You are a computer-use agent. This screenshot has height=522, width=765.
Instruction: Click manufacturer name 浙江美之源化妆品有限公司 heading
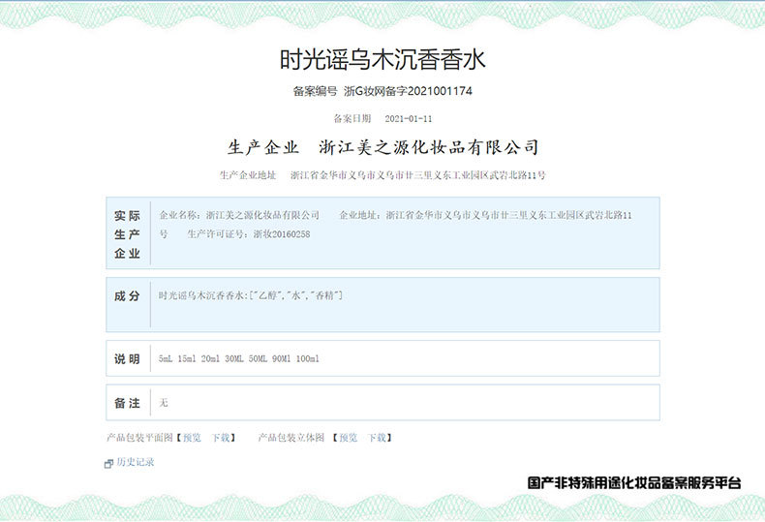click(x=429, y=147)
